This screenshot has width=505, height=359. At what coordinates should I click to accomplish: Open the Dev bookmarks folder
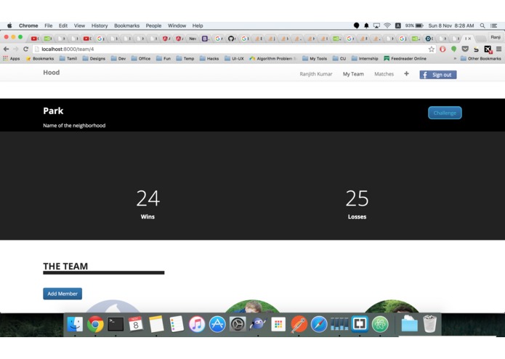118,59
